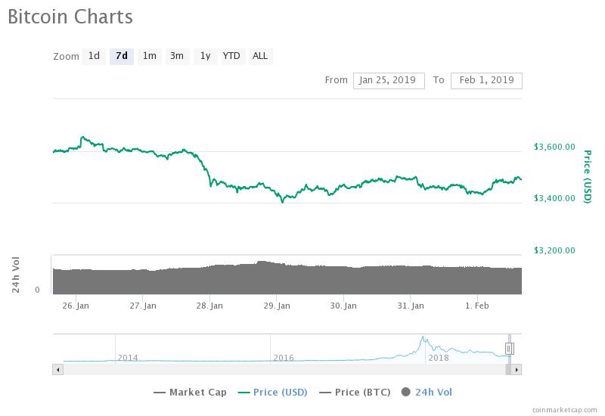This screenshot has width=605, height=416.
Task: Click the $3,200.00 price axis label
Action: click(554, 250)
